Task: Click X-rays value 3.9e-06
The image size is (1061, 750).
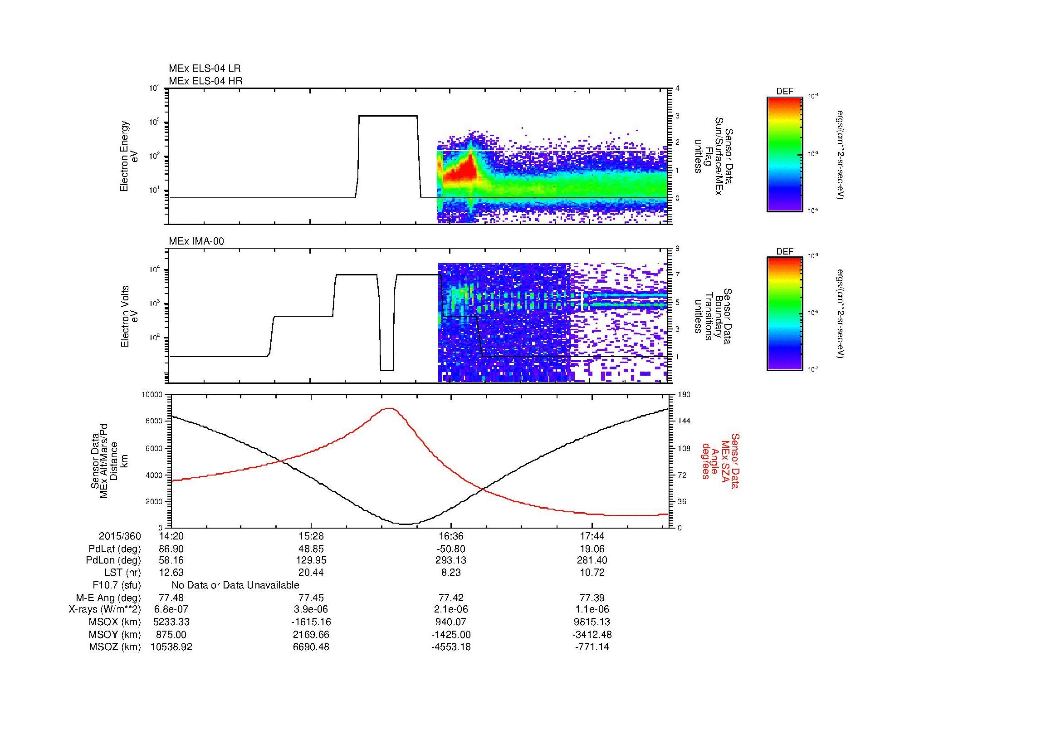Action: pyautogui.click(x=312, y=609)
